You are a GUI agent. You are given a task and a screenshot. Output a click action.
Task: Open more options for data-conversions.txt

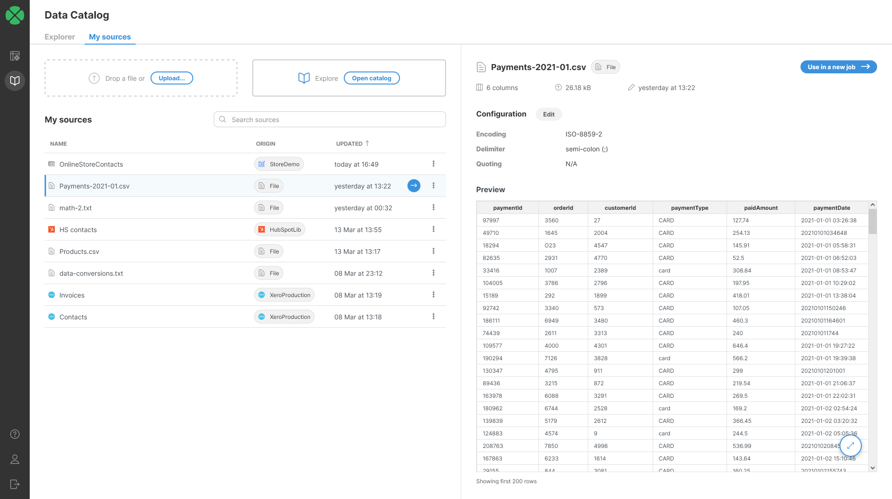[x=433, y=273]
